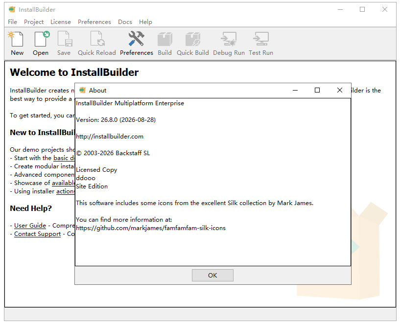Follow the User Guide link

pos(30,226)
